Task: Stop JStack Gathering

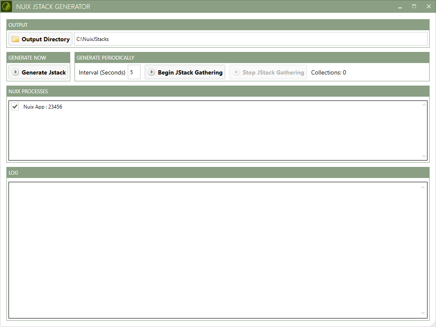Action: (x=268, y=72)
